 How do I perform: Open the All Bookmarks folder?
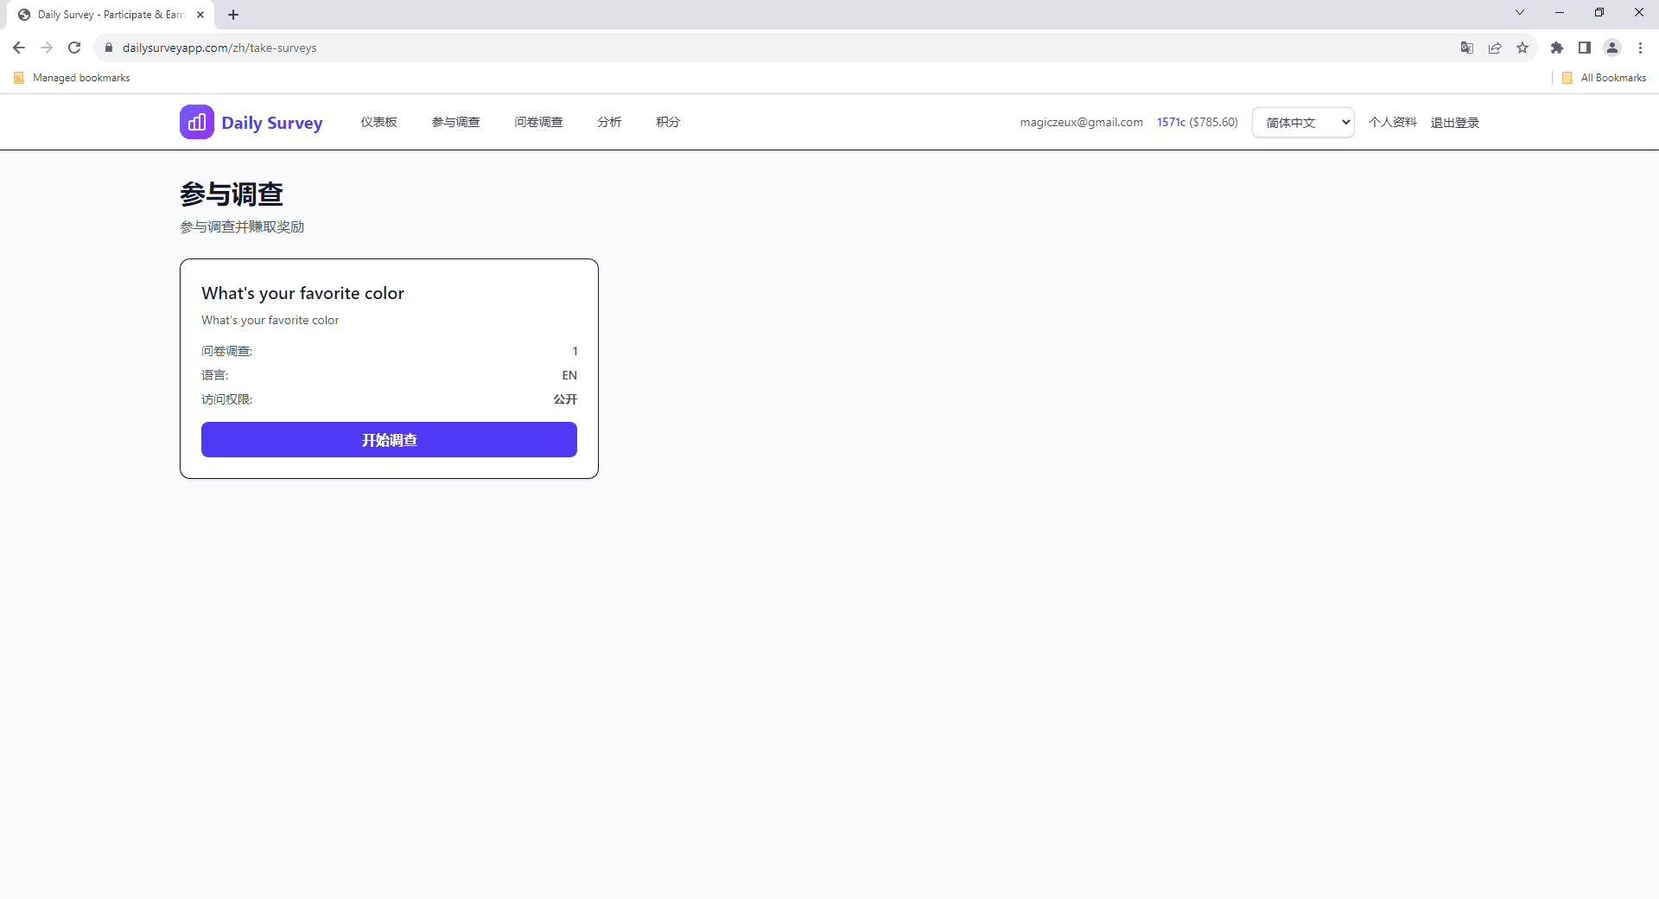(x=1605, y=78)
